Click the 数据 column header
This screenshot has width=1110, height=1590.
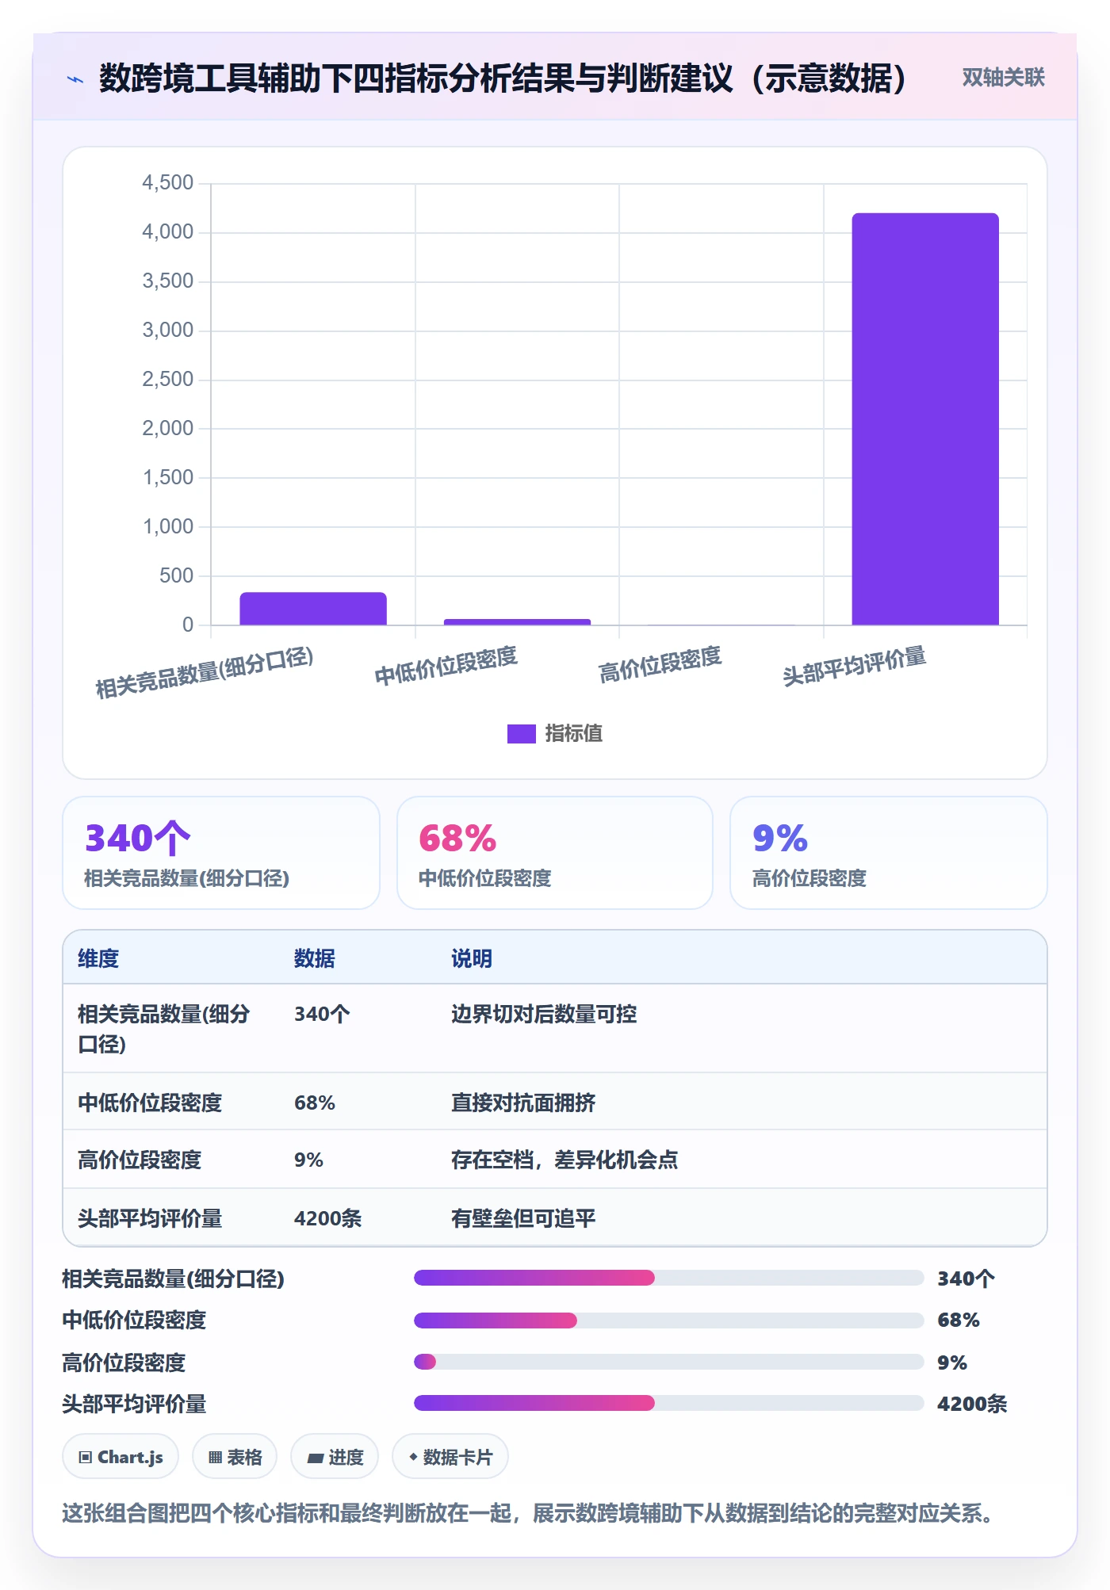314,958
